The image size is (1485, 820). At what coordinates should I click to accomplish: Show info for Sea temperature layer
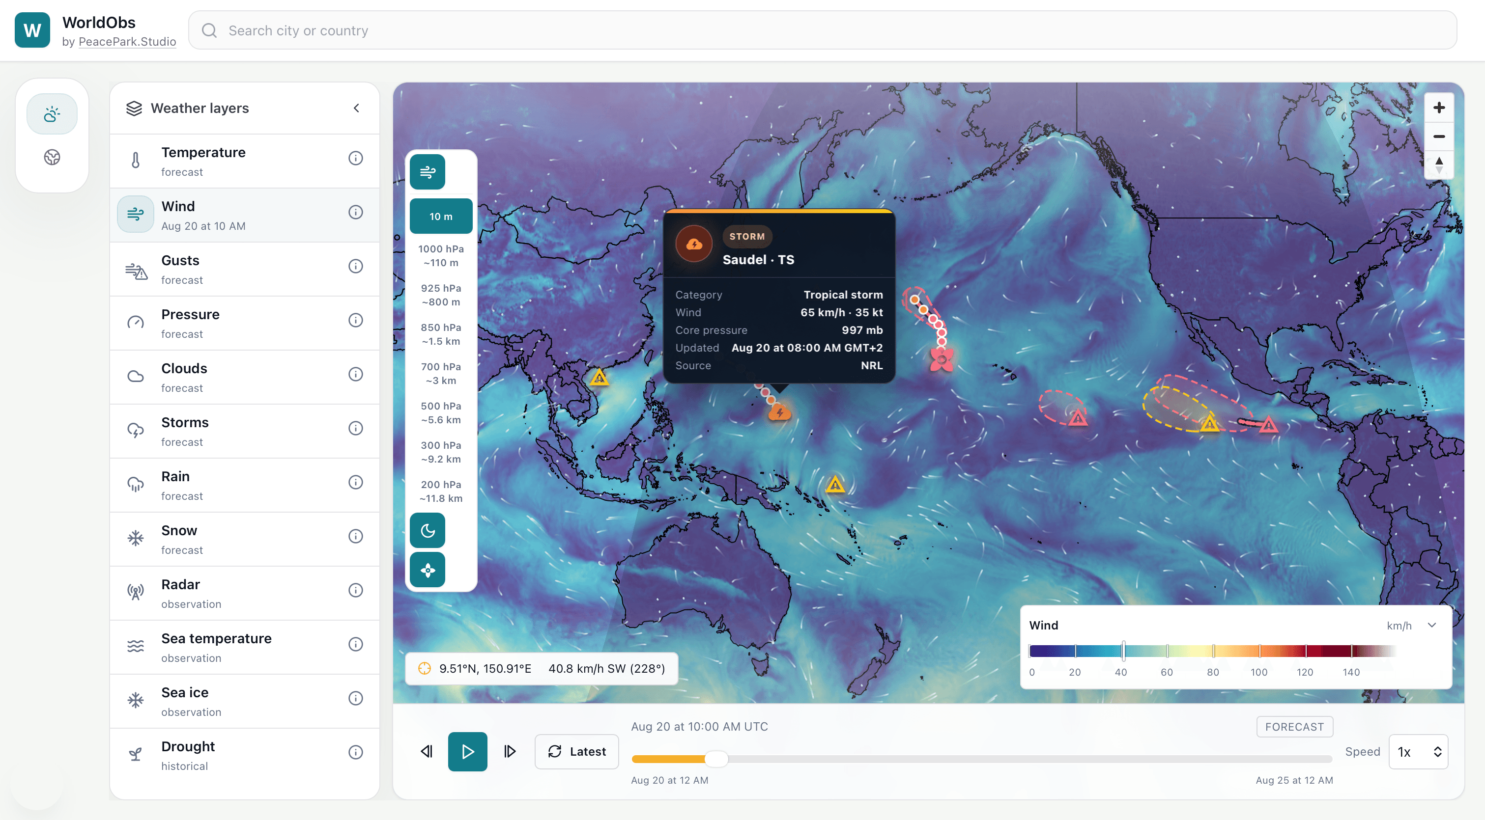click(356, 644)
